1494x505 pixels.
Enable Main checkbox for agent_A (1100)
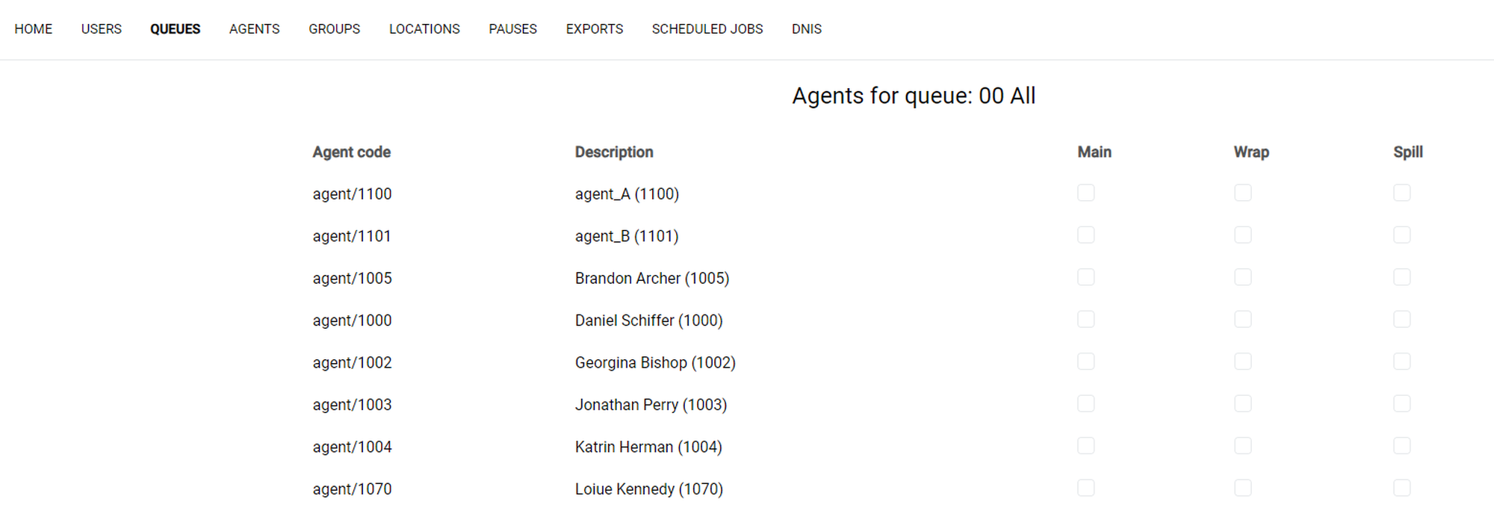pos(1085,193)
